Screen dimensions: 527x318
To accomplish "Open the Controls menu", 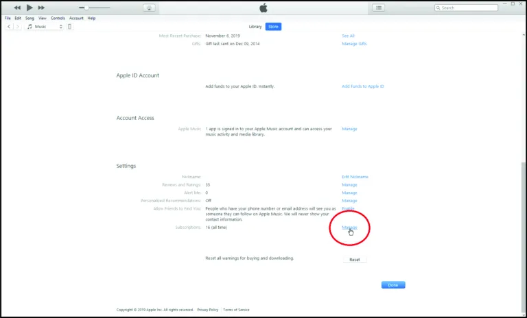I will [58, 18].
